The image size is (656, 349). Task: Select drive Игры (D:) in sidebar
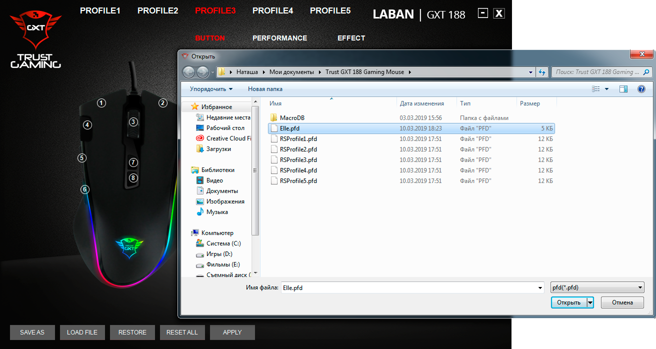(214, 254)
